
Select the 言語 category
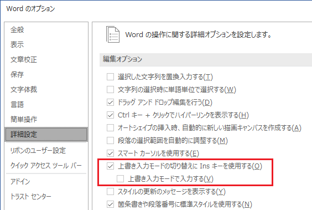pos(46,104)
